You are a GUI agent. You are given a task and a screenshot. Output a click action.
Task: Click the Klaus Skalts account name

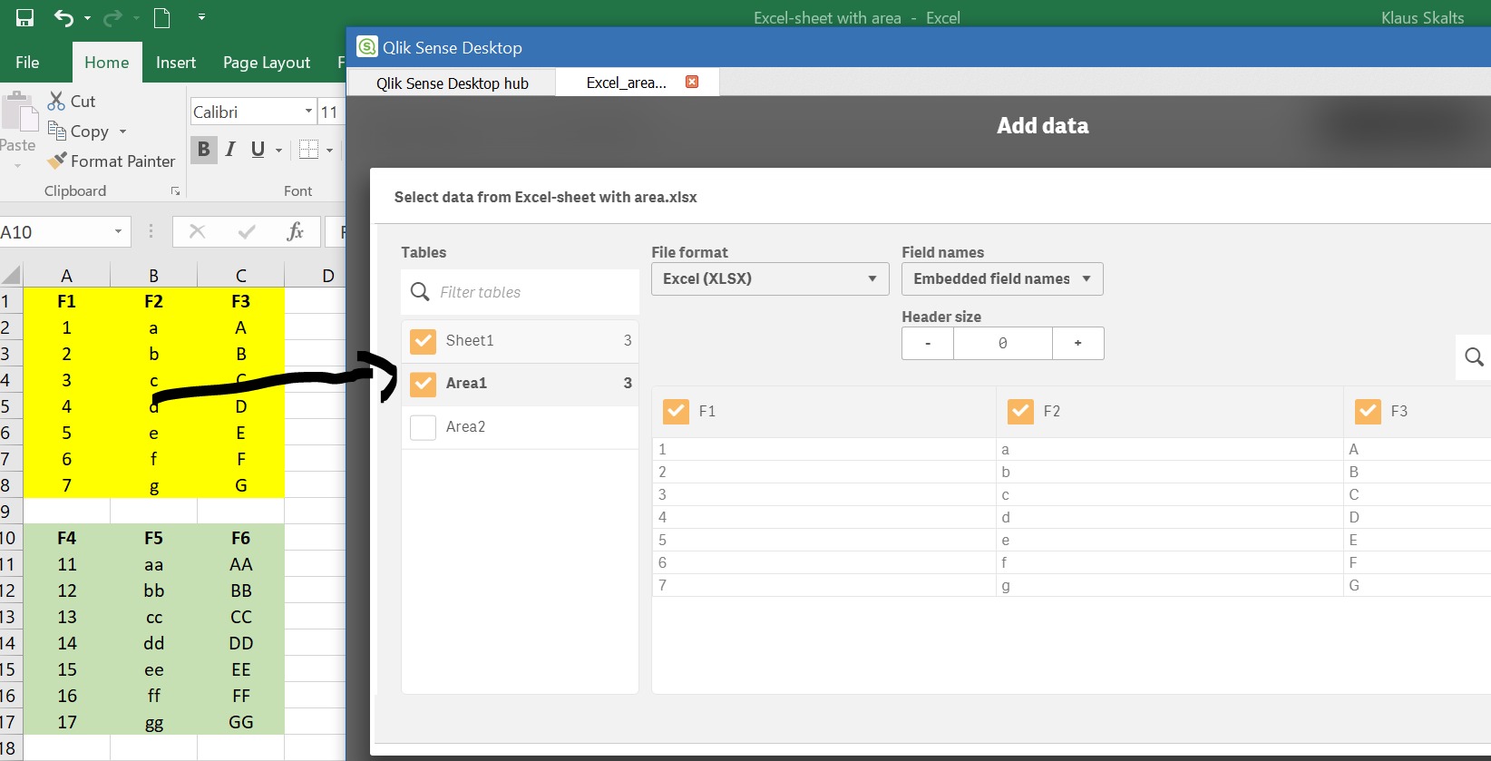pos(1422,17)
